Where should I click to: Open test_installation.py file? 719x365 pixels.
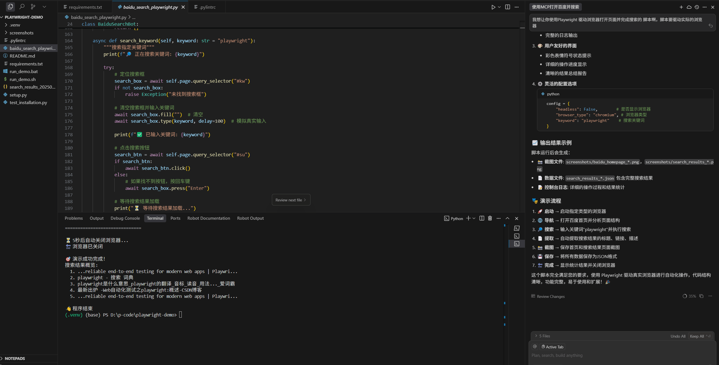[28, 102]
